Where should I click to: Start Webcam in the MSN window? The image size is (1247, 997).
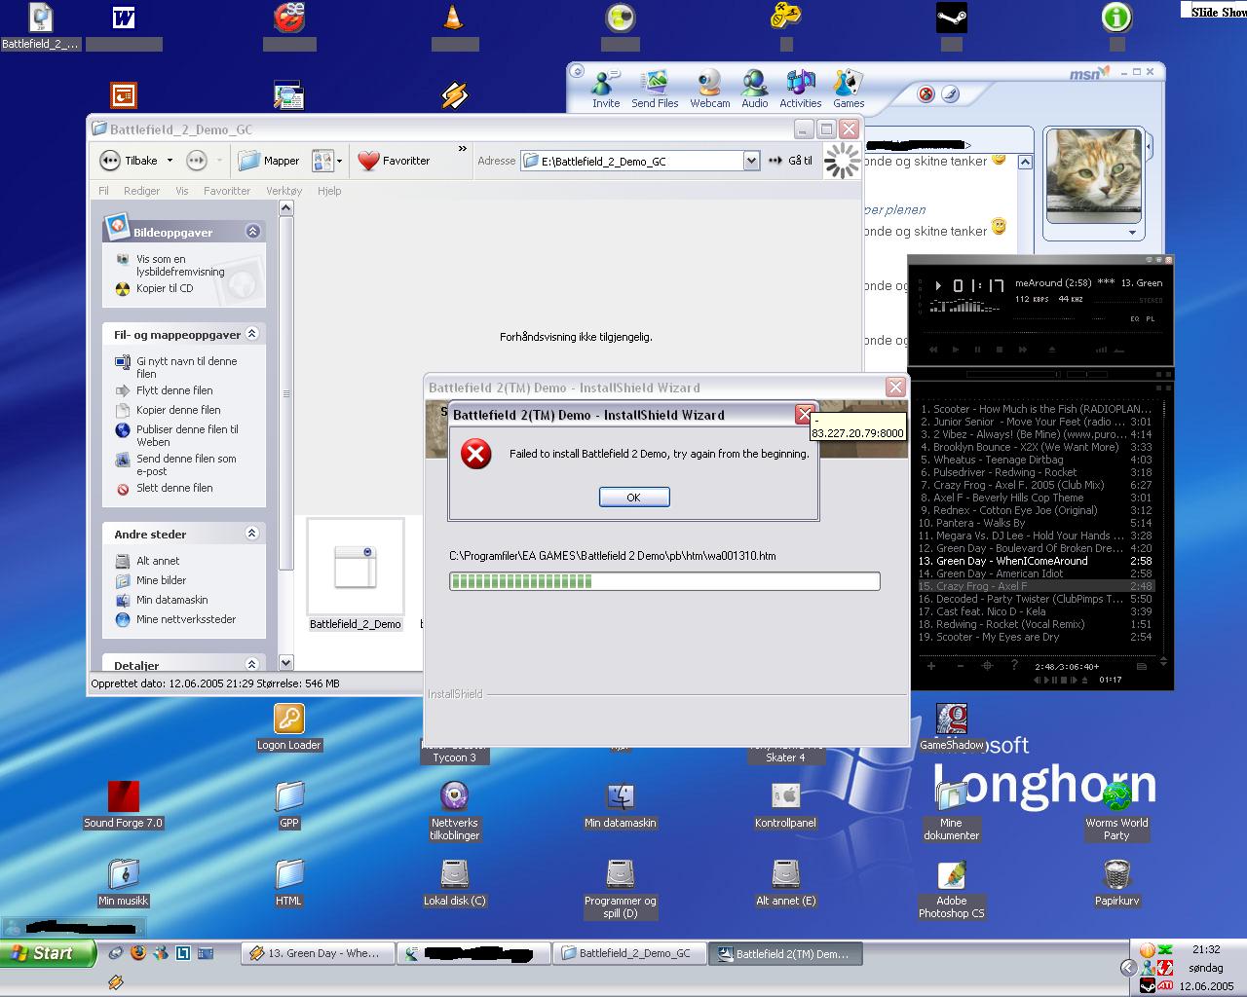tap(710, 89)
